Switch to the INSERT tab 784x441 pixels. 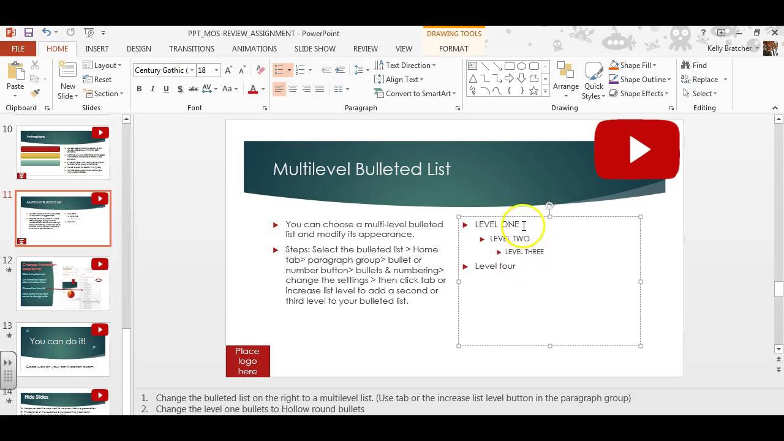pyautogui.click(x=97, y=49)
